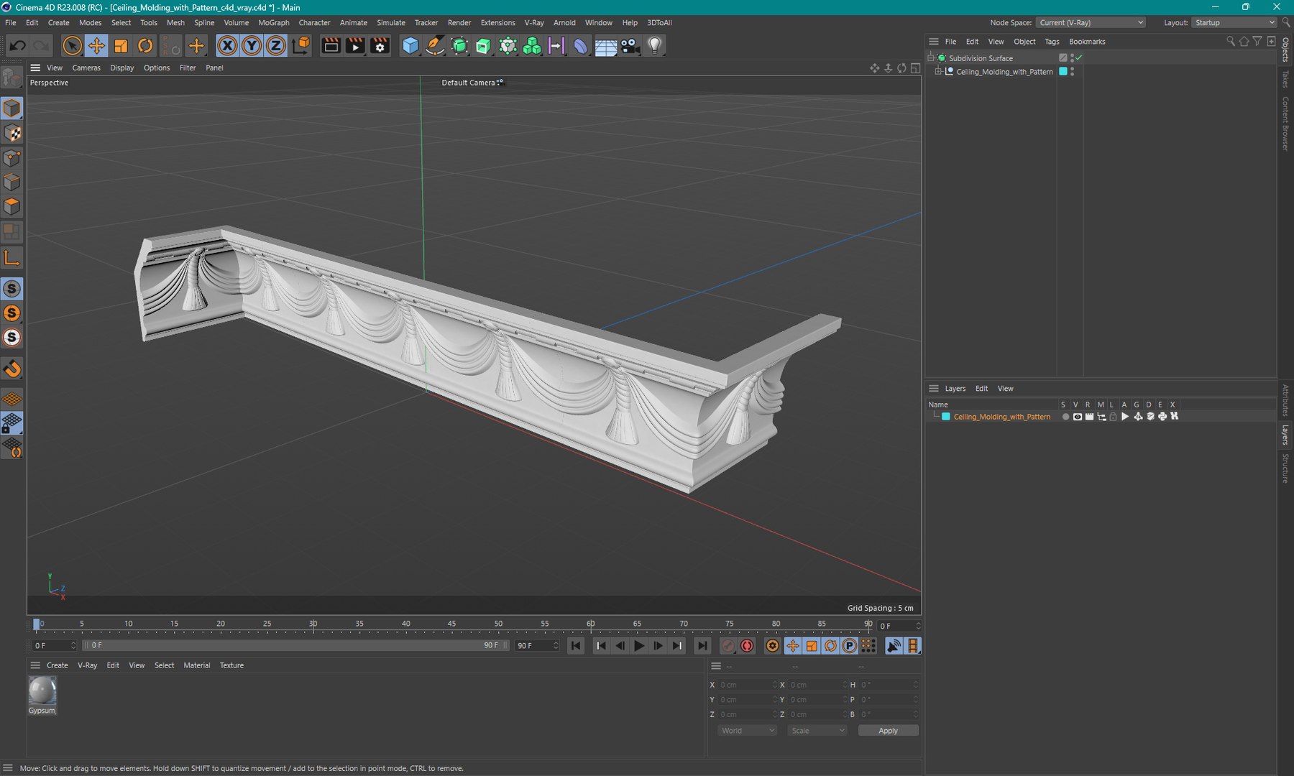
Task: Toggle Z axis lock
Action: click(276, 46)
